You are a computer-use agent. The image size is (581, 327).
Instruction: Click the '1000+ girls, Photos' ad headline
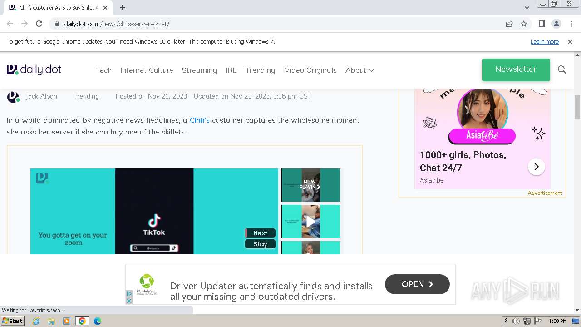(x=463, y=161)
